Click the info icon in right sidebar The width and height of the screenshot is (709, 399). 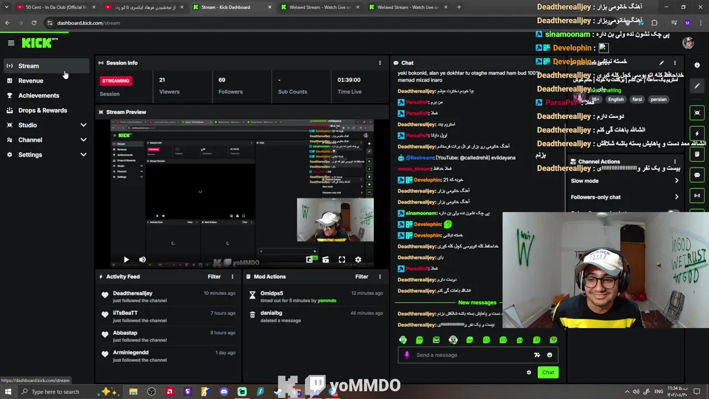[697, 65]
